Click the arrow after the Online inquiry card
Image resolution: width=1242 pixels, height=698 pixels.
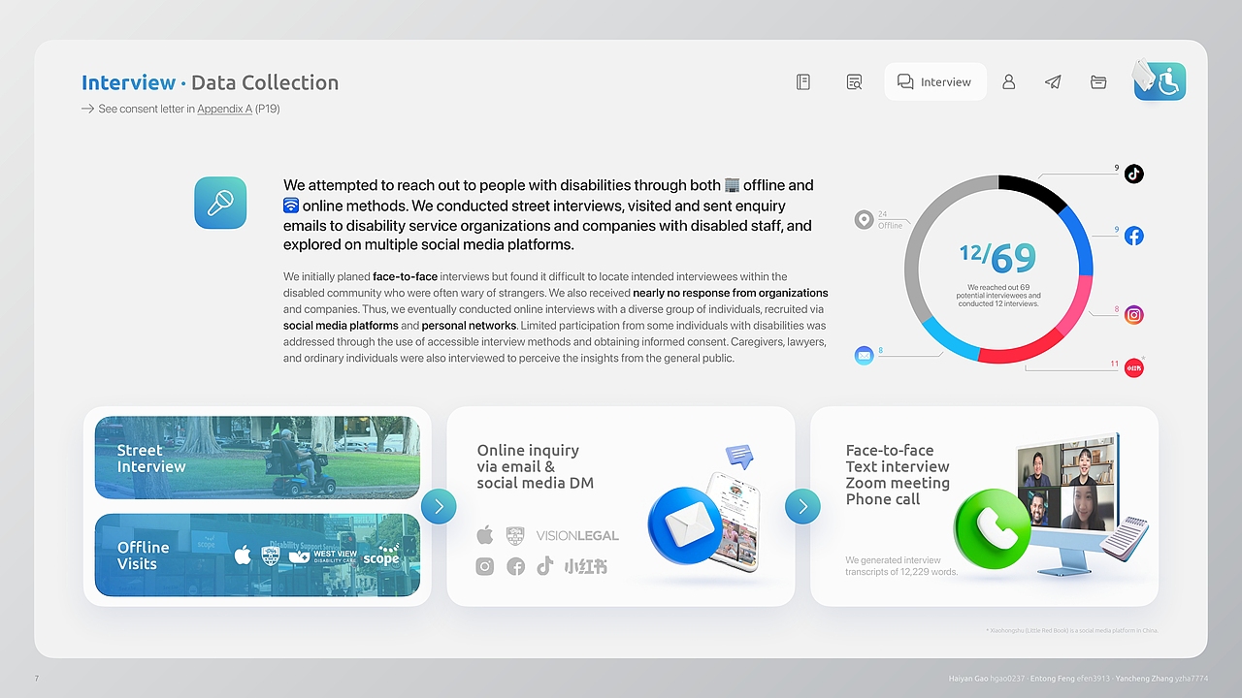[x=802, y=506]
